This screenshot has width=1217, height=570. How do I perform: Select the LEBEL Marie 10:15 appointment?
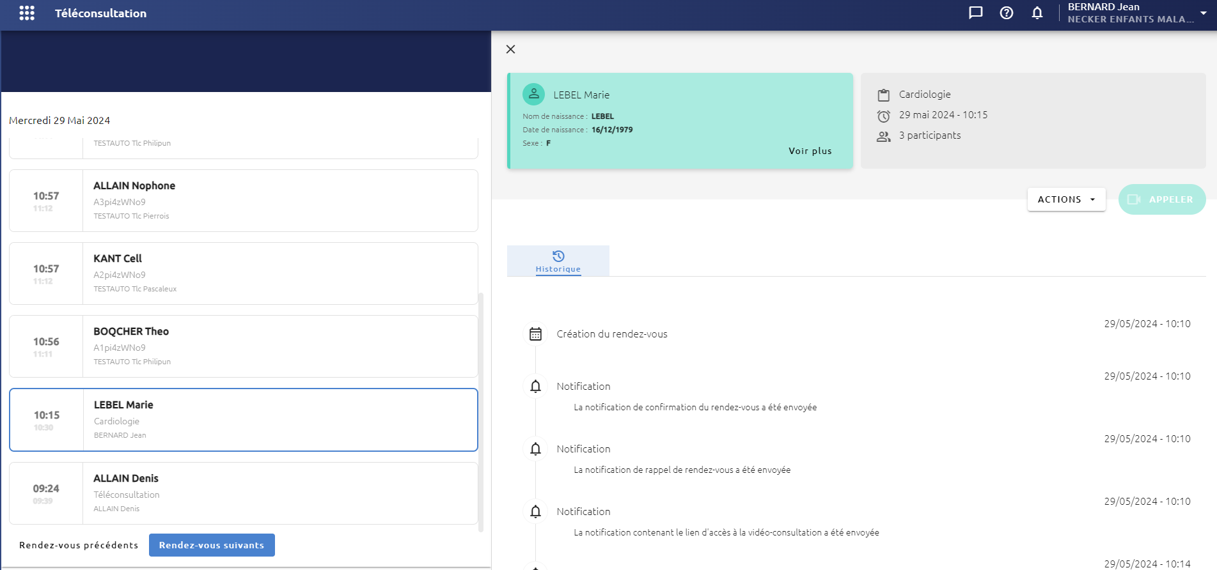pos(244,420)
